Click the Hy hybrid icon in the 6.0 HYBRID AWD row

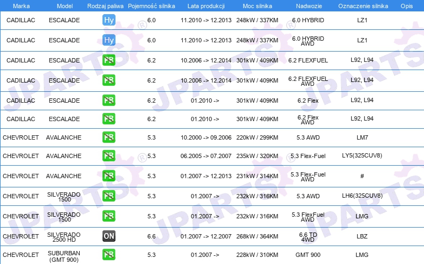click(x=108, y=40)
